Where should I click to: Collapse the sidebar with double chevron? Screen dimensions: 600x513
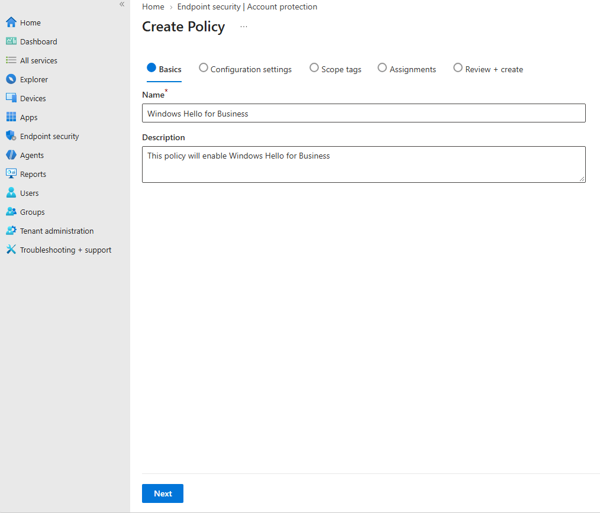[x=122, y=4]
